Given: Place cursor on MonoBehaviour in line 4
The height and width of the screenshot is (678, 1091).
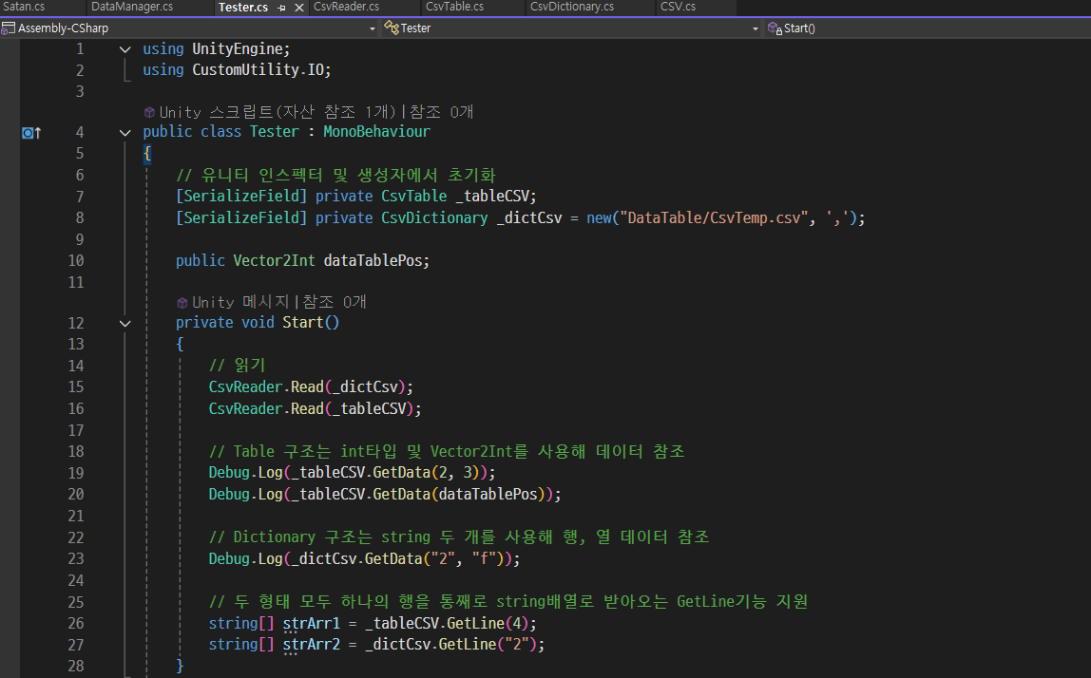Looking at the screenshot, I should pyautogui.click(x=376, y=131).
